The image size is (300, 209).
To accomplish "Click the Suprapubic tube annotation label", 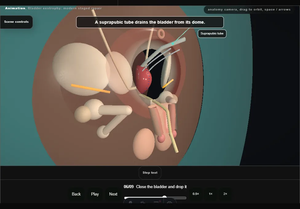I will tap(212, 34).
